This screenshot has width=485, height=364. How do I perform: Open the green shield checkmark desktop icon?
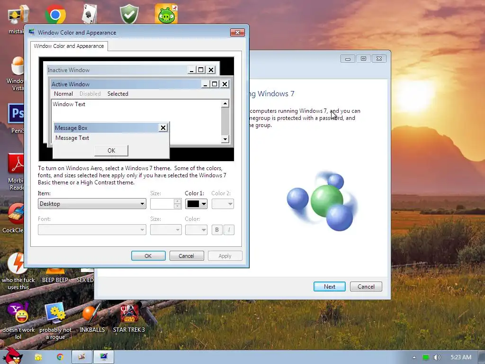[x=129, y=14]
